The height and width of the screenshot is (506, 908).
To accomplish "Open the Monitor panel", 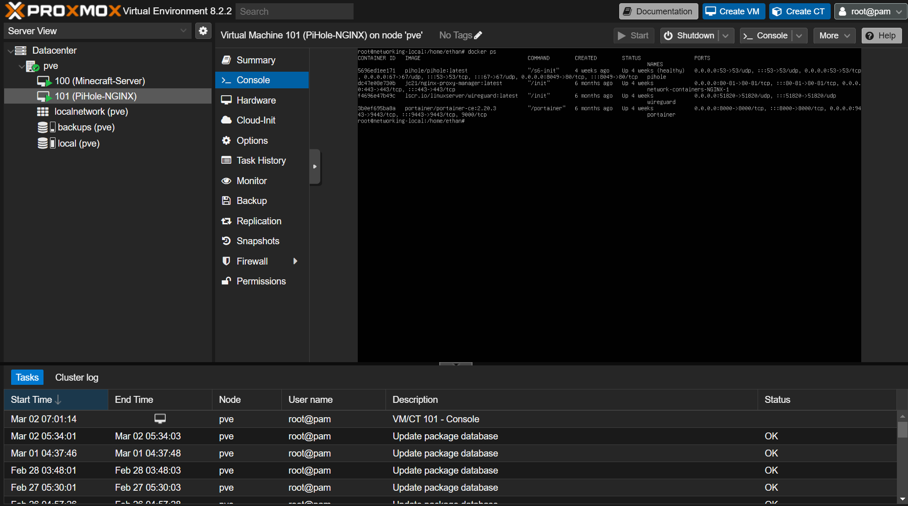I will click(x=251, y=180).
